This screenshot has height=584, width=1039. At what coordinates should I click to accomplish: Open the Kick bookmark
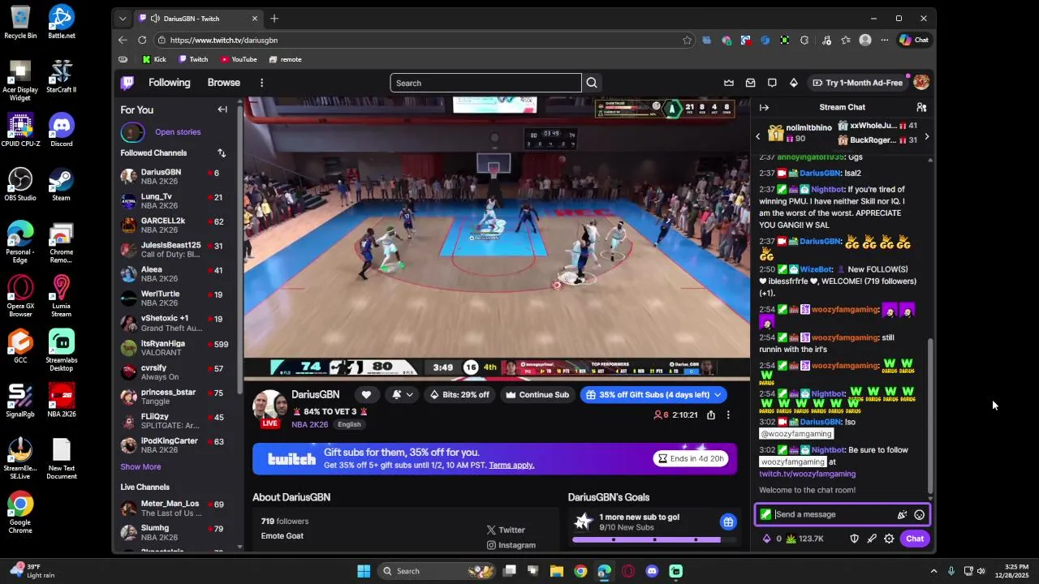154,59
